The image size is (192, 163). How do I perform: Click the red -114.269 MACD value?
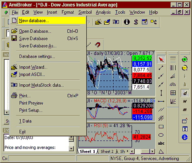pyautogui.click(x=142, y=112)
